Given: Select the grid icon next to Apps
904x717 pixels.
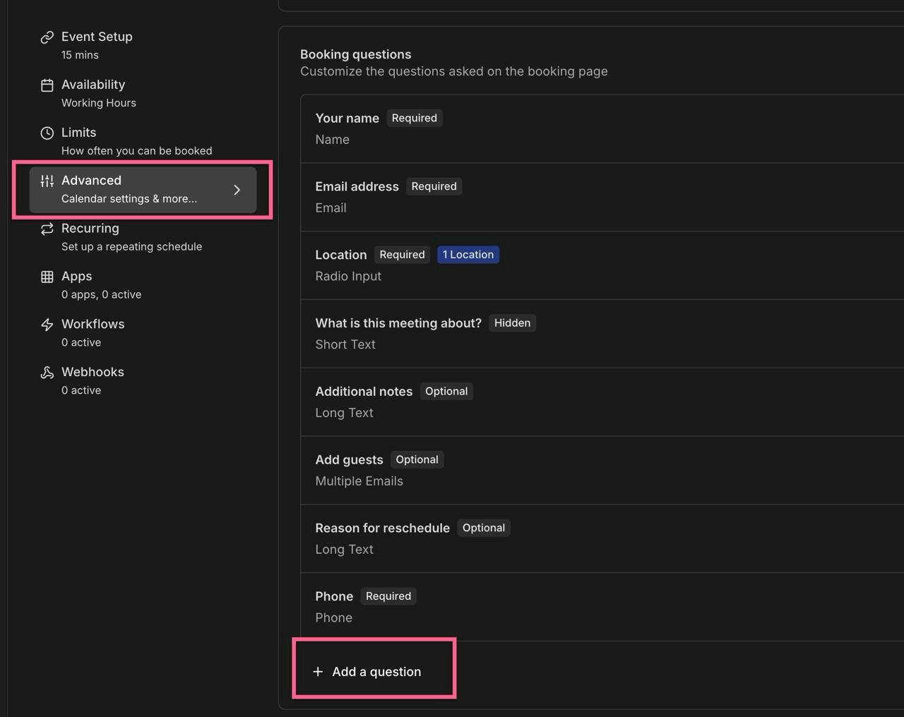Looking at the screenshot, I should pyautogui.click(x=47, y=276).
